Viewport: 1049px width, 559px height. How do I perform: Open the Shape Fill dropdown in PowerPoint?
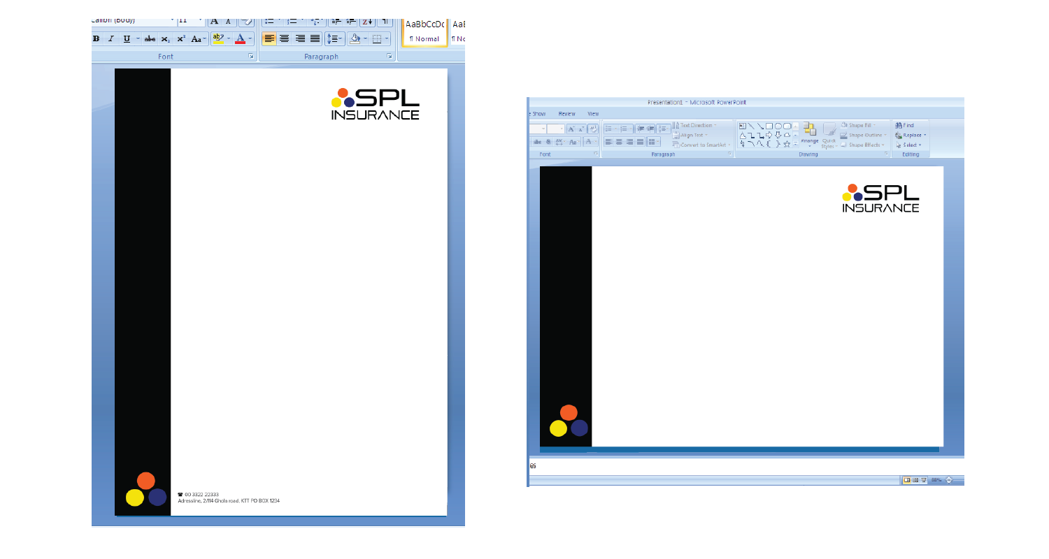pyautogui.click(x=862, y=125)
